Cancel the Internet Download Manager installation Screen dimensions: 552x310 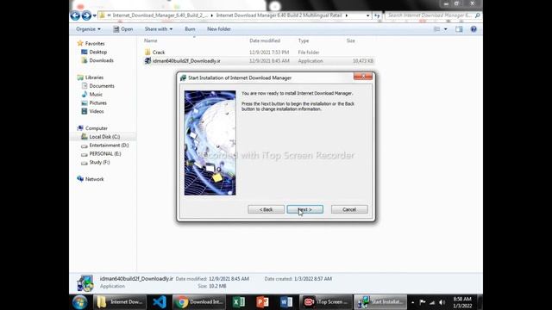349,209
